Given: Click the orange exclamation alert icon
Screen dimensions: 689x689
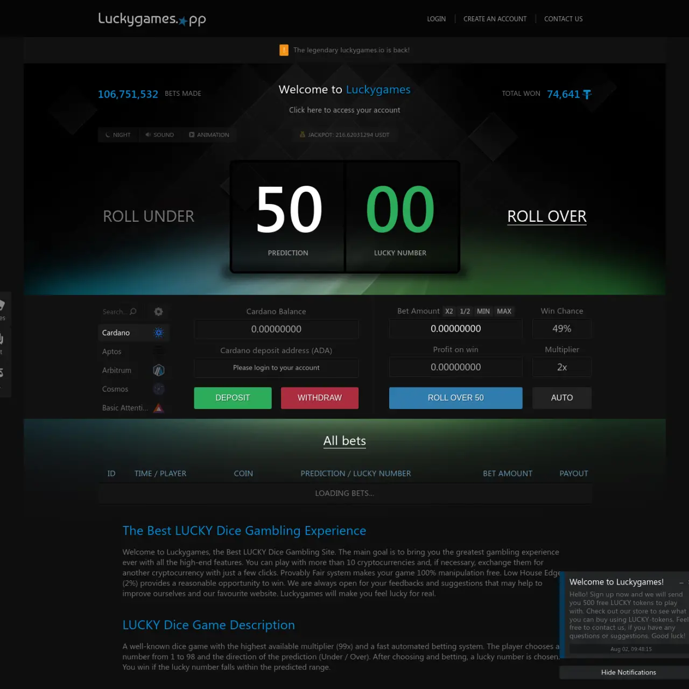Looking at the screenshot, I should [x=284, y=50].
